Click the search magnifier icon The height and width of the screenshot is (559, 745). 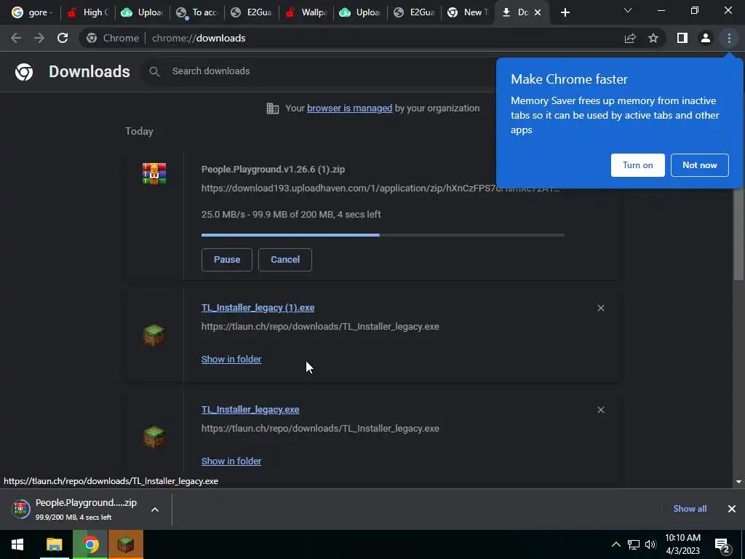154,71
